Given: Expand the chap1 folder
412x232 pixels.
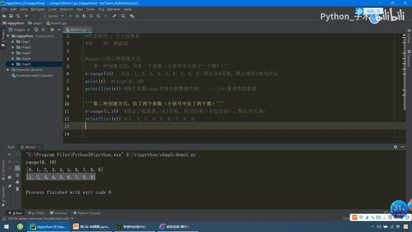Looking at the screenshot, I should (x=13, y=41).
